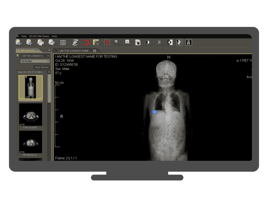268x201 pixels.
Task: Click the More Options button
Action: (42, 67)
